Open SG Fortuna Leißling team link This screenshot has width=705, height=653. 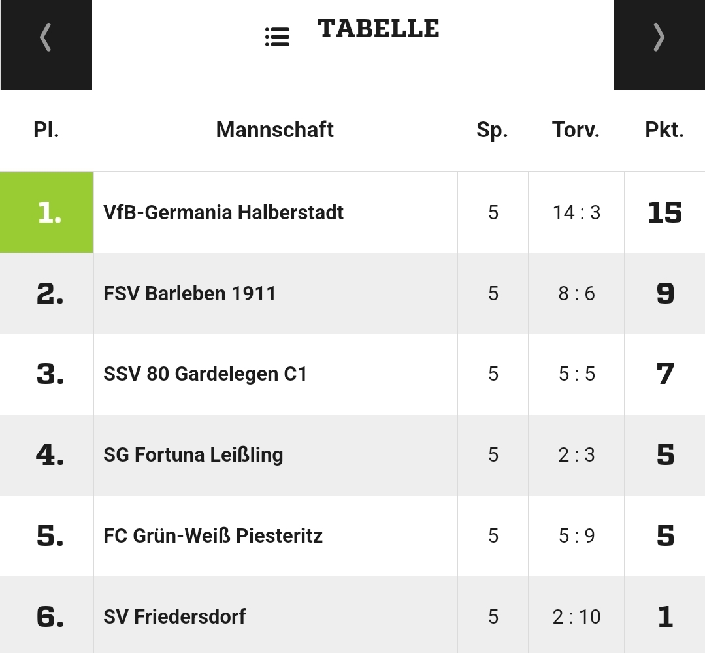[193, 454]
